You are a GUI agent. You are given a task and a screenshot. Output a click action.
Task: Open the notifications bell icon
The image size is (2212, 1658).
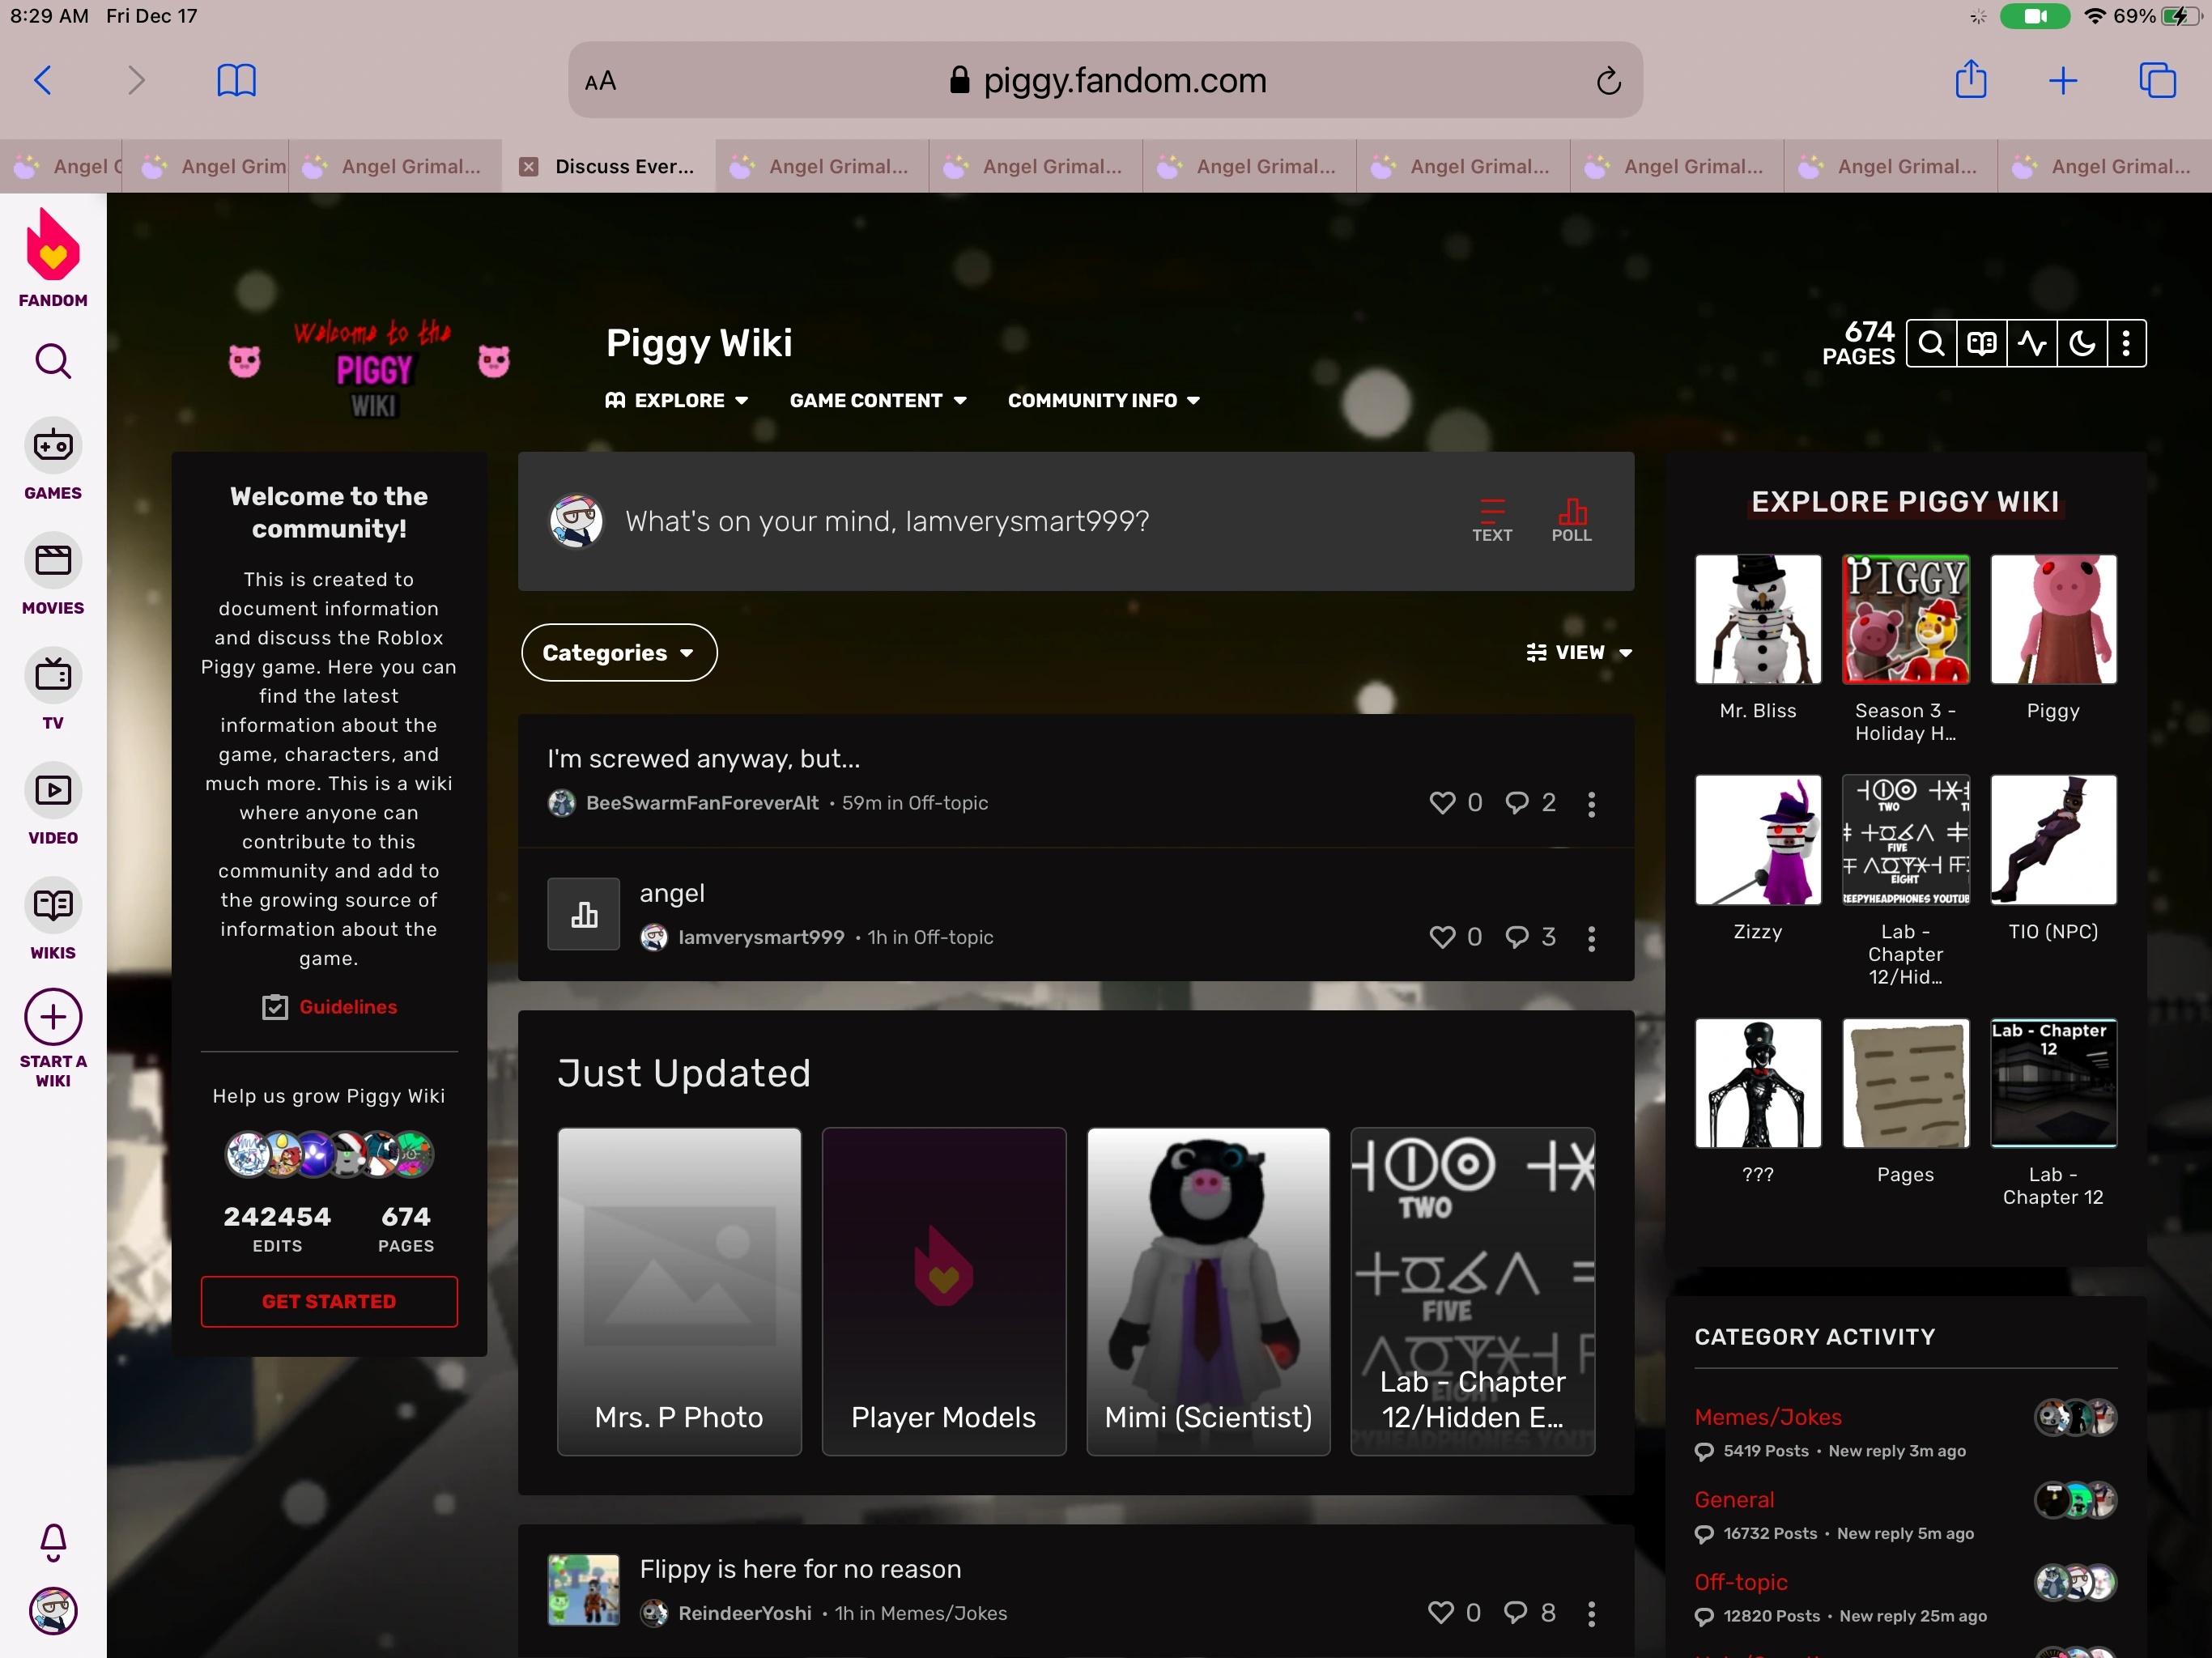pos(53,1541)
